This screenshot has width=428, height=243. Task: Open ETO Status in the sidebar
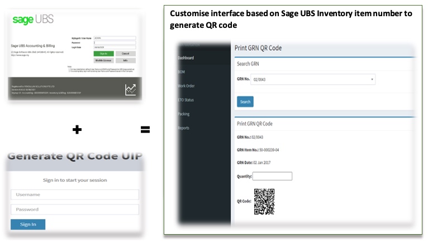186,100
